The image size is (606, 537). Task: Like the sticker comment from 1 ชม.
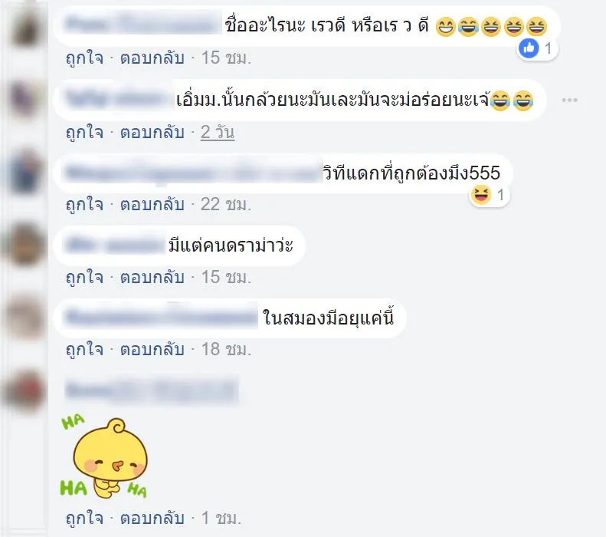point(84,518)
